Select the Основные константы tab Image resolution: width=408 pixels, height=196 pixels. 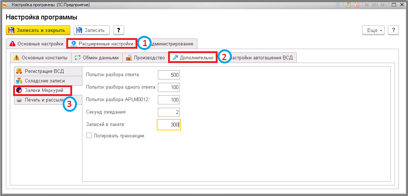[41, 58]
